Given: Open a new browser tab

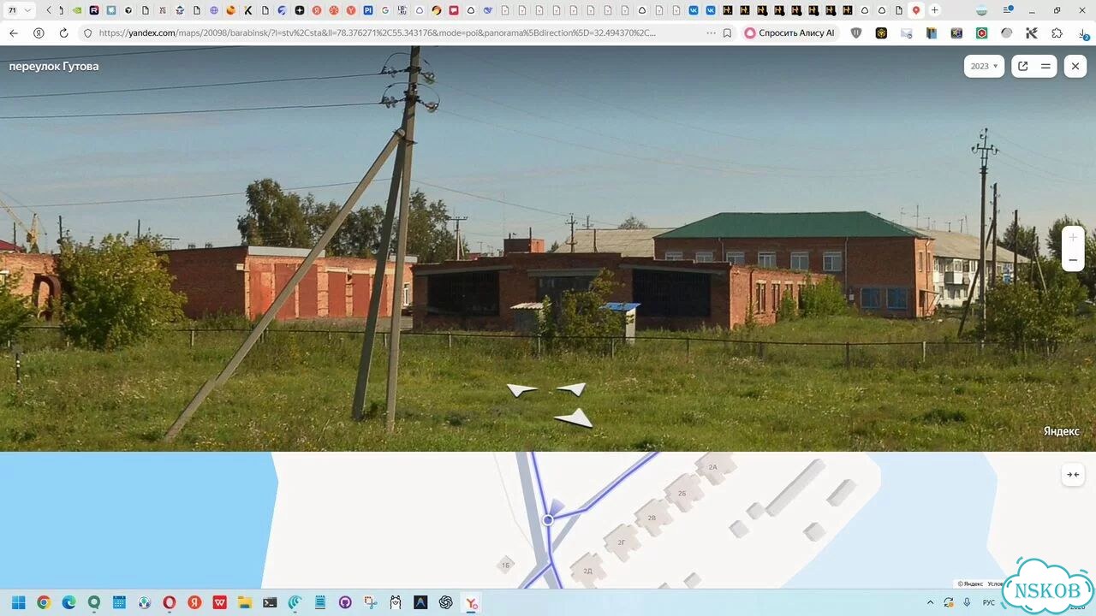Looking at the screenshot, I should pos(934,10).
